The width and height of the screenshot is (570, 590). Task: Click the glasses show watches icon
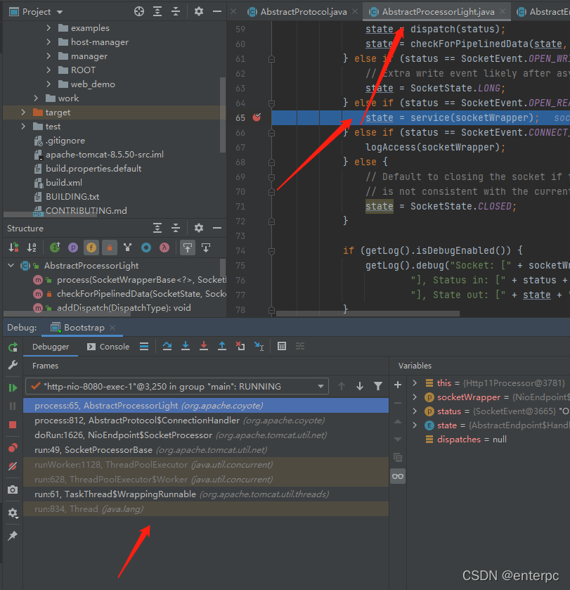click(397, 476)
